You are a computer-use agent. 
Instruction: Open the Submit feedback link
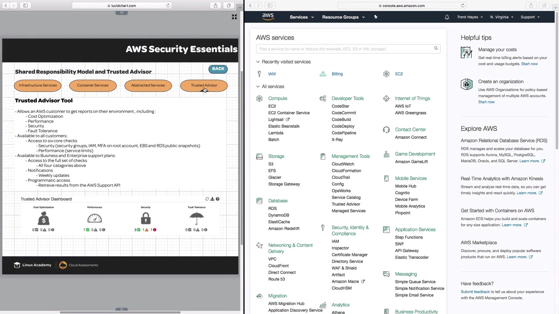(475, 292)
